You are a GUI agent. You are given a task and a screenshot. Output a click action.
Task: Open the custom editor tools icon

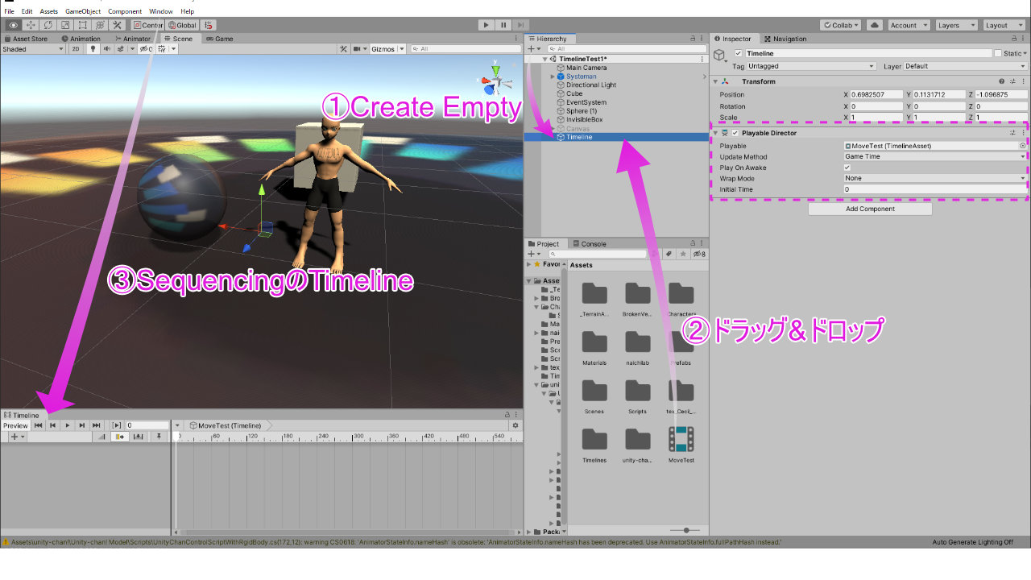click(118, 25)
